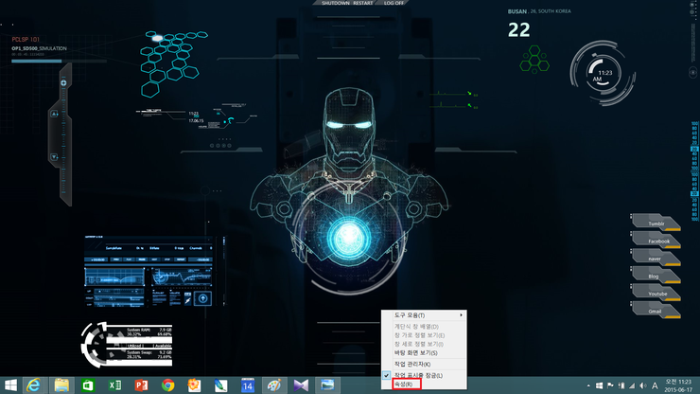The image size is (700, 394).
Task: Open the Facebook shortcut tab
Action: [x=656, y=241]
